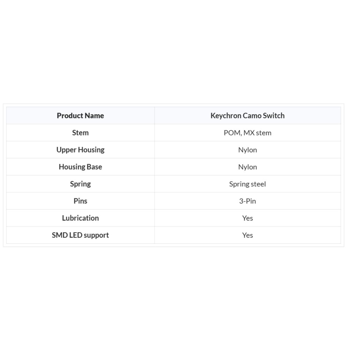Click the Housing Base label
This screenshot has height=349, width=349.
[80, 167]
